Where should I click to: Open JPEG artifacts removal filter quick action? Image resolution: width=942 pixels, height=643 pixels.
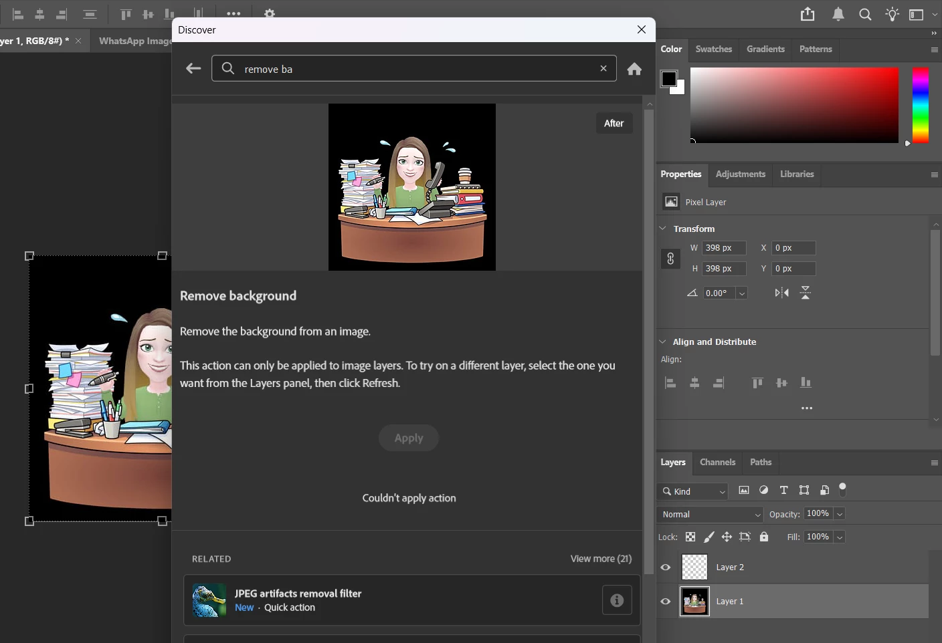pos(411,600)
